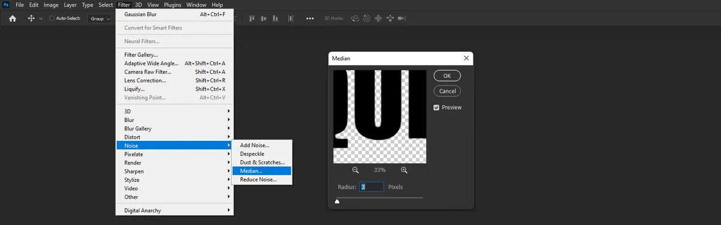Zoom out the Median preview

point(356,170)
